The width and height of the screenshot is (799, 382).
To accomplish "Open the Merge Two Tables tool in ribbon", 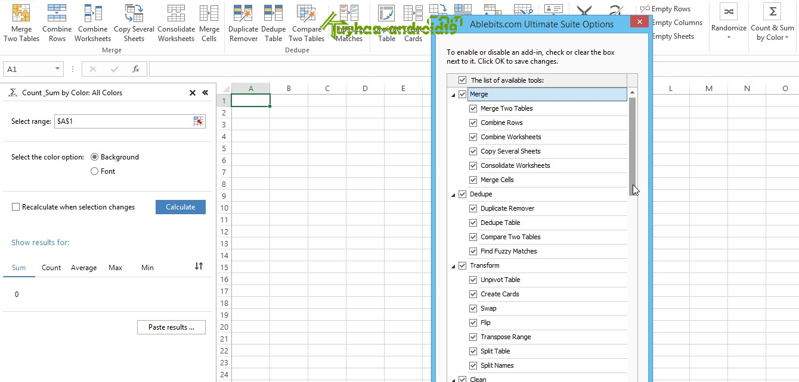I will [21, 23].
